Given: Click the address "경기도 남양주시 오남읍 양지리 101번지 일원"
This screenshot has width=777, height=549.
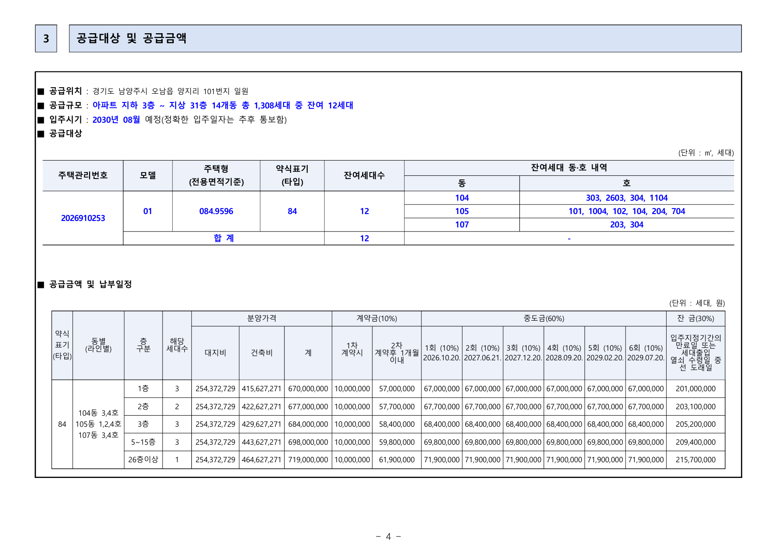Looking at the screenshot, I should (x=170, y=91).
